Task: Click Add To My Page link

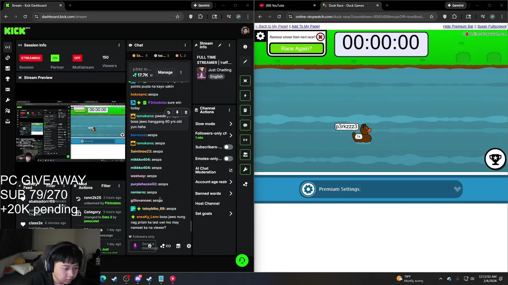Action: [305, 27]
